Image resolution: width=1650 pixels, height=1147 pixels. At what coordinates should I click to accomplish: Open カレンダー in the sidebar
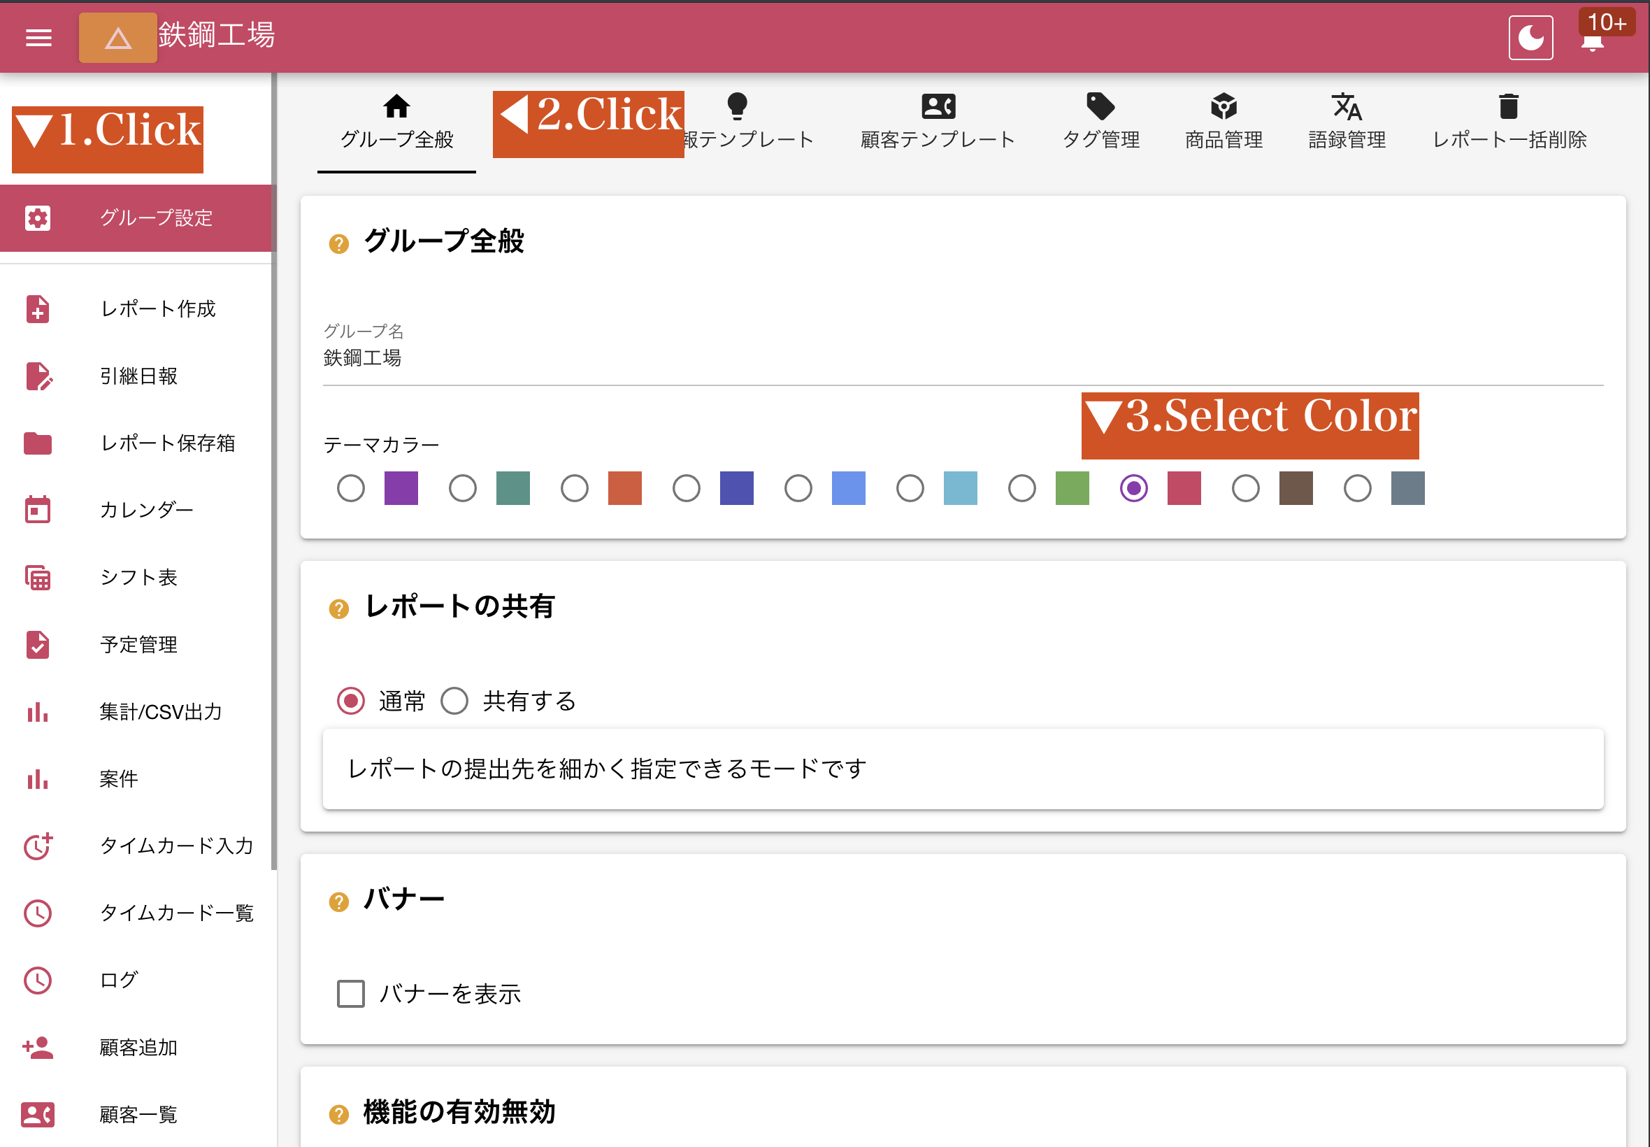pos(147,510)
